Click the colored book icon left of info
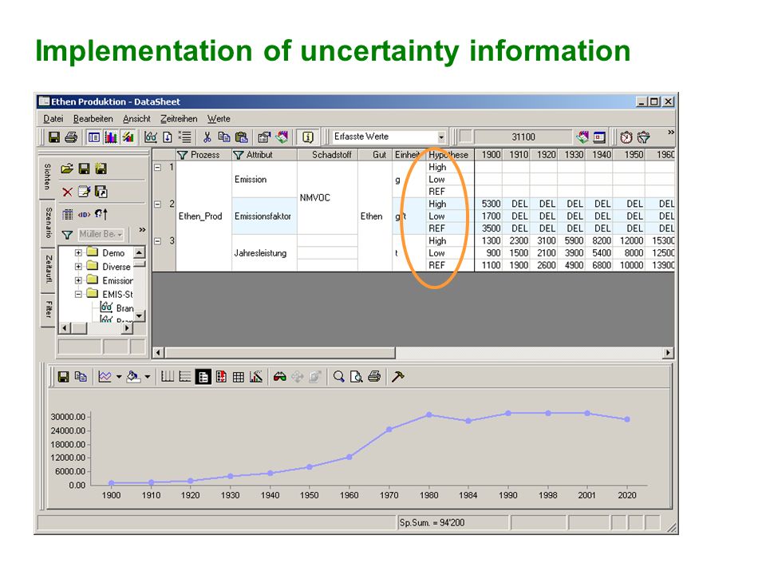 coord(282,137)
